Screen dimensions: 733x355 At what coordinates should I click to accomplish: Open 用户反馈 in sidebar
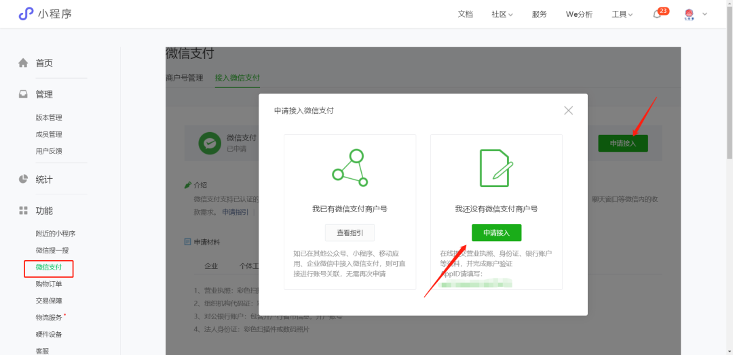[x=49, y=151]
